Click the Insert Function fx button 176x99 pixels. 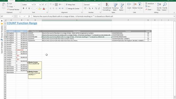pos(29,16)
